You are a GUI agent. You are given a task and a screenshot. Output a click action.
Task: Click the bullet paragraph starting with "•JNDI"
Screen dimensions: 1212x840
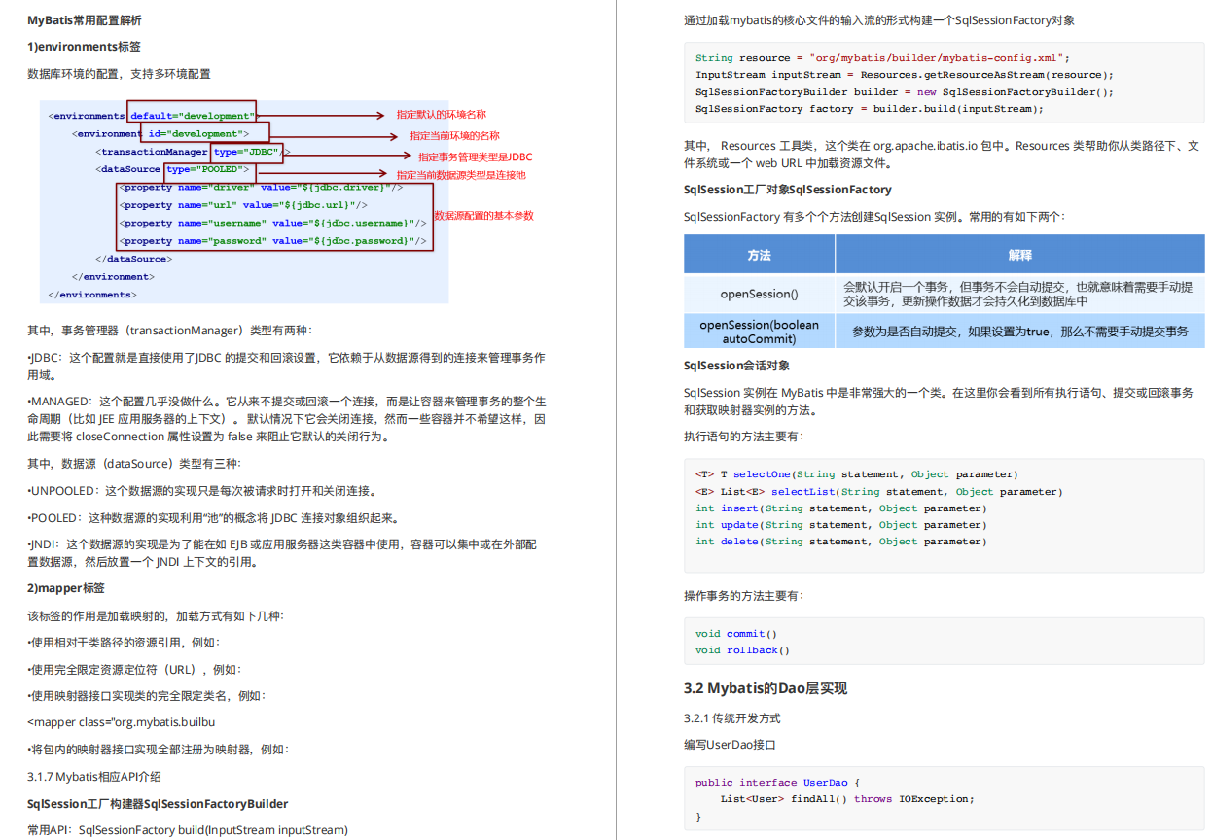click(281, 553)
